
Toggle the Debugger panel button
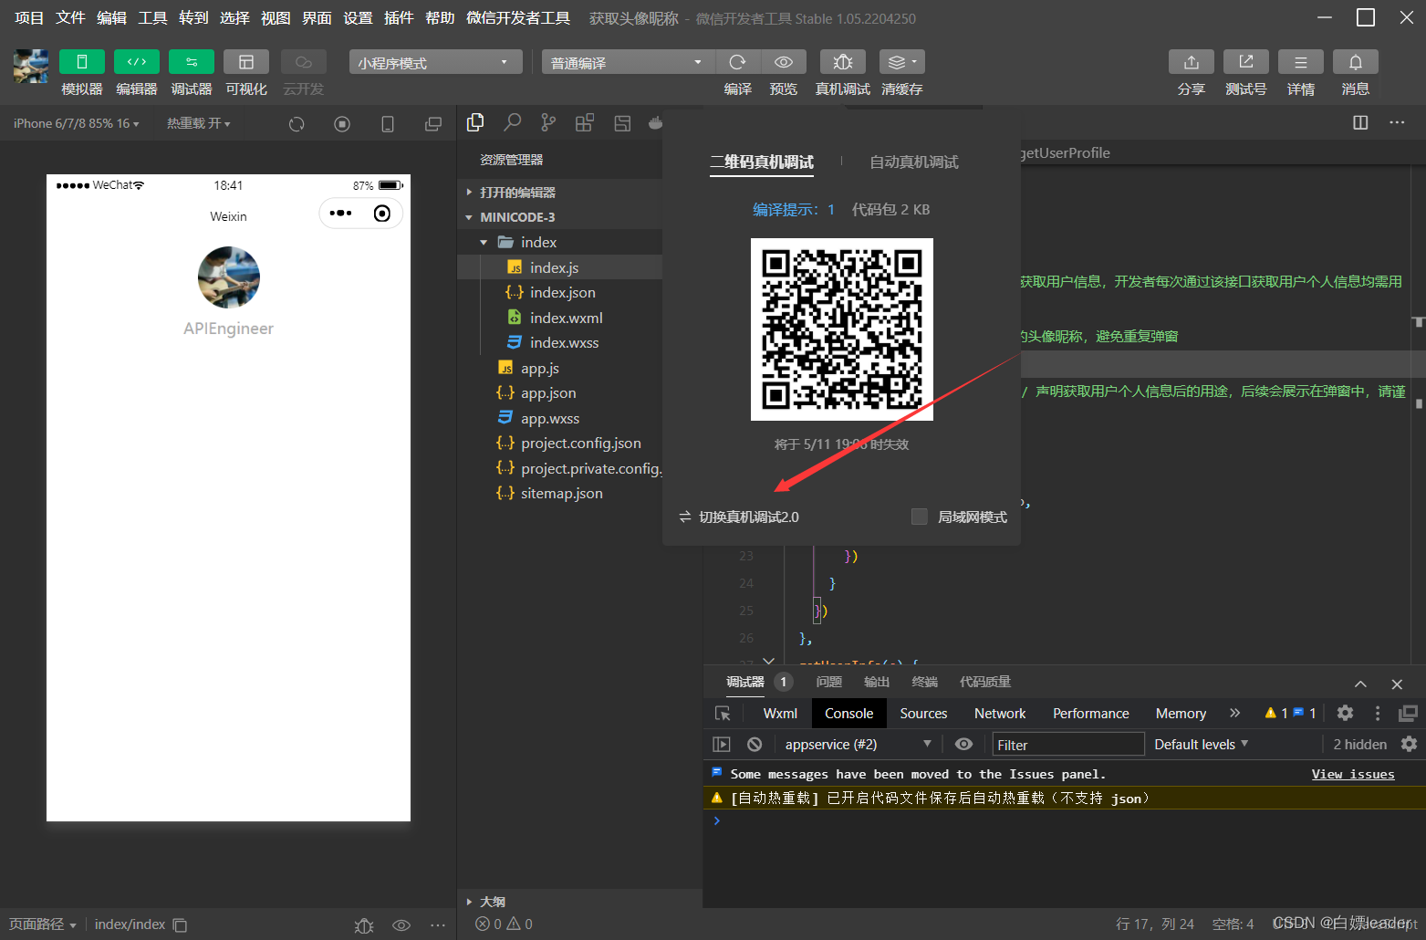coord(192,61)
